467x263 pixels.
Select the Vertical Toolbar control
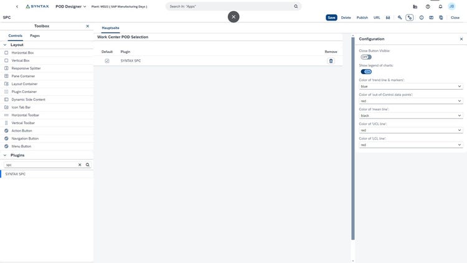[47, 123]
